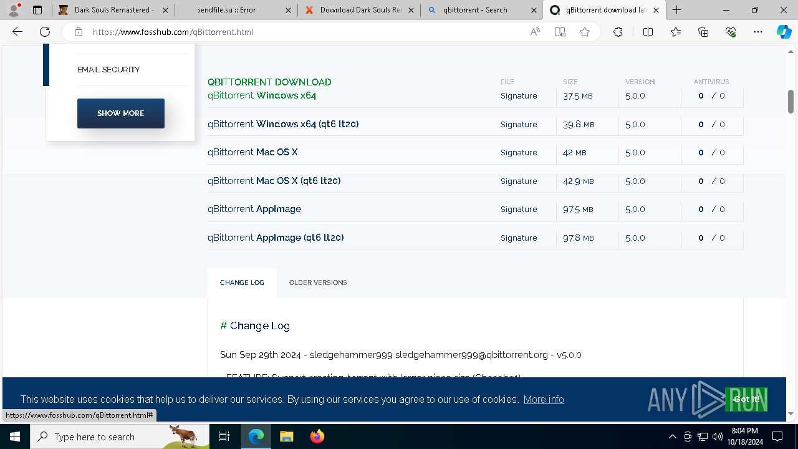Click the Show More button
Image resolution: width=798 pixels, height=449 pixels.
click(121, 113)
